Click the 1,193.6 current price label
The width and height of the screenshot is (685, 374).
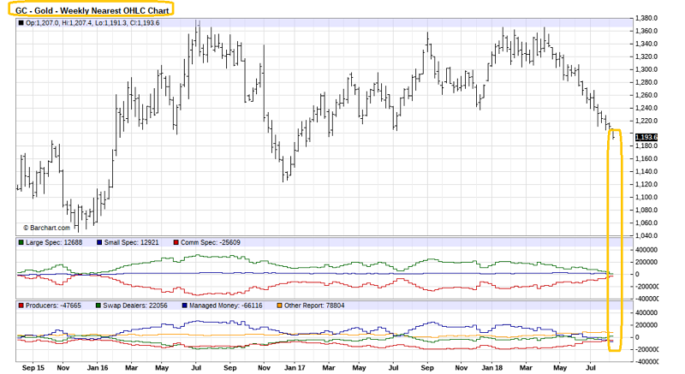[x=646, y=137]
